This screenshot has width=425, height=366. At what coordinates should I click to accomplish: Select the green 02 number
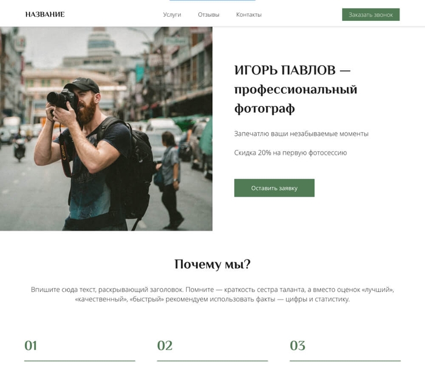tap(165, 346)
